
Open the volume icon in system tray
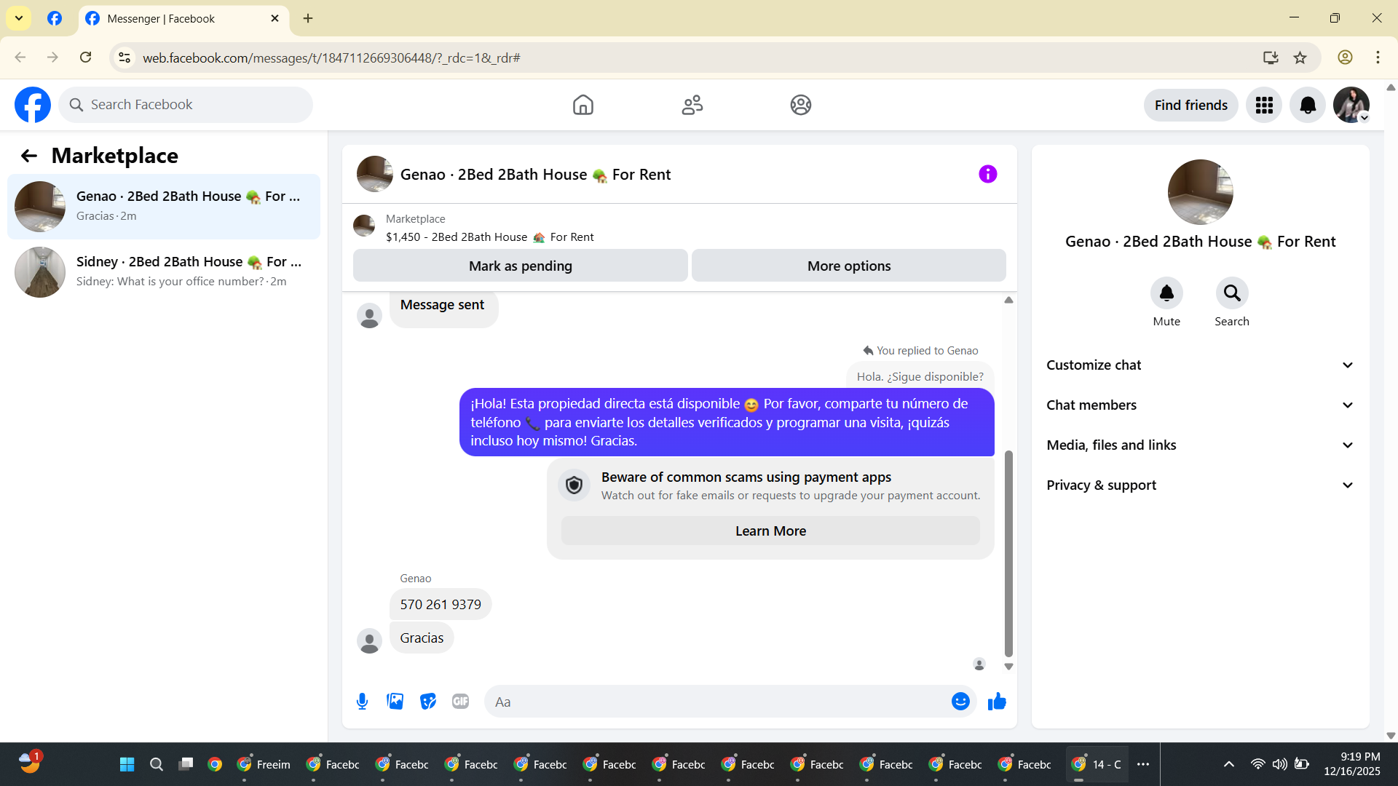pyautogui.click(x=1279, y=764)
